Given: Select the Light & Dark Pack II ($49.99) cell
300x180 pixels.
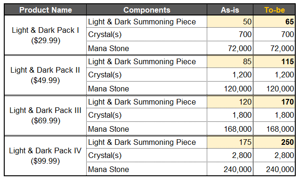Looking at the screenshot, I should [x=46, y=75].
